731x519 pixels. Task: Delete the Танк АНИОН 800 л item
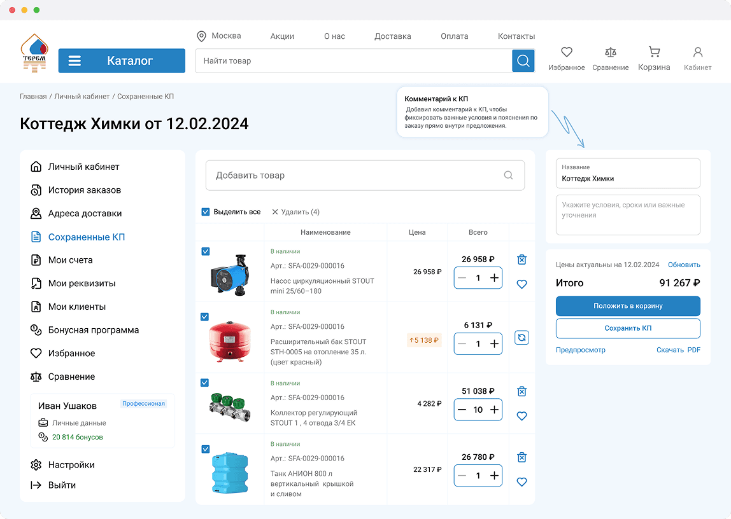pos(522,457)
